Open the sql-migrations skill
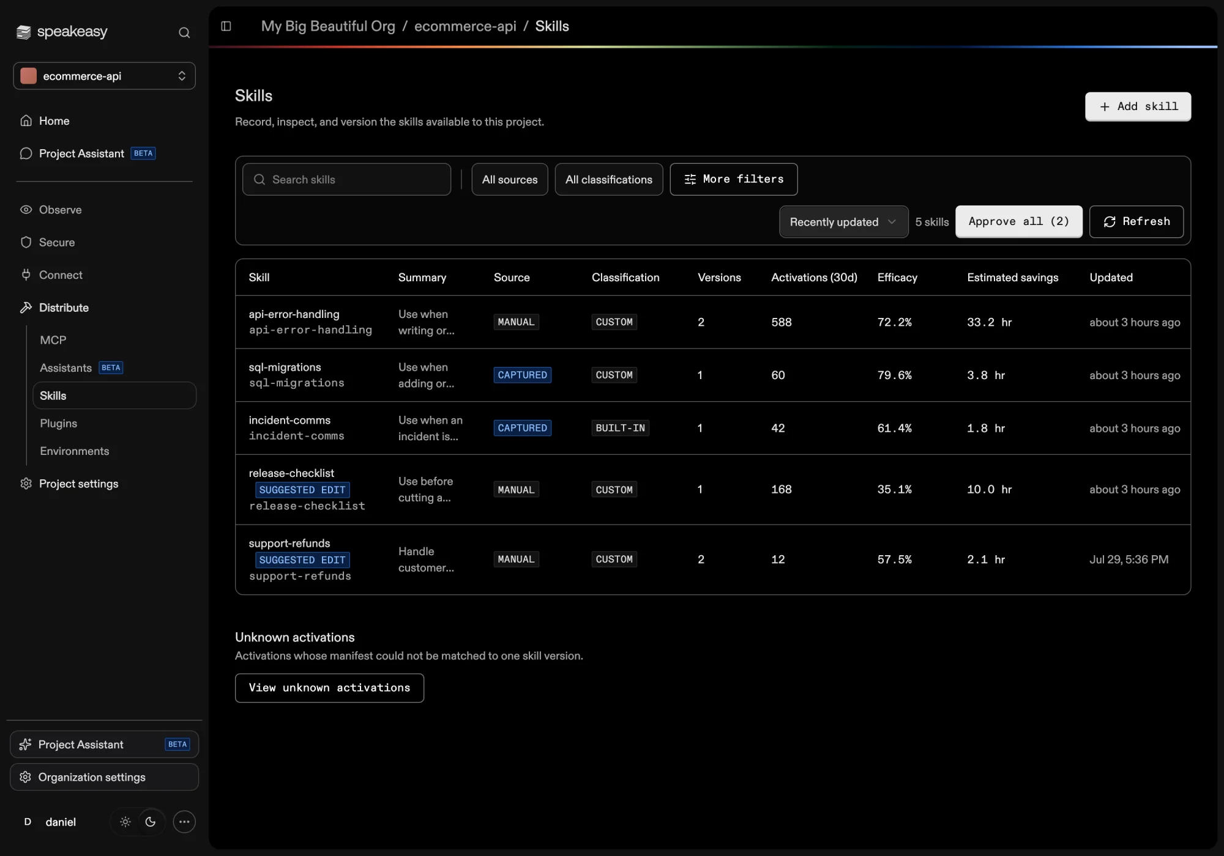Screen dimensions: 1224x856 coord(285,367)
